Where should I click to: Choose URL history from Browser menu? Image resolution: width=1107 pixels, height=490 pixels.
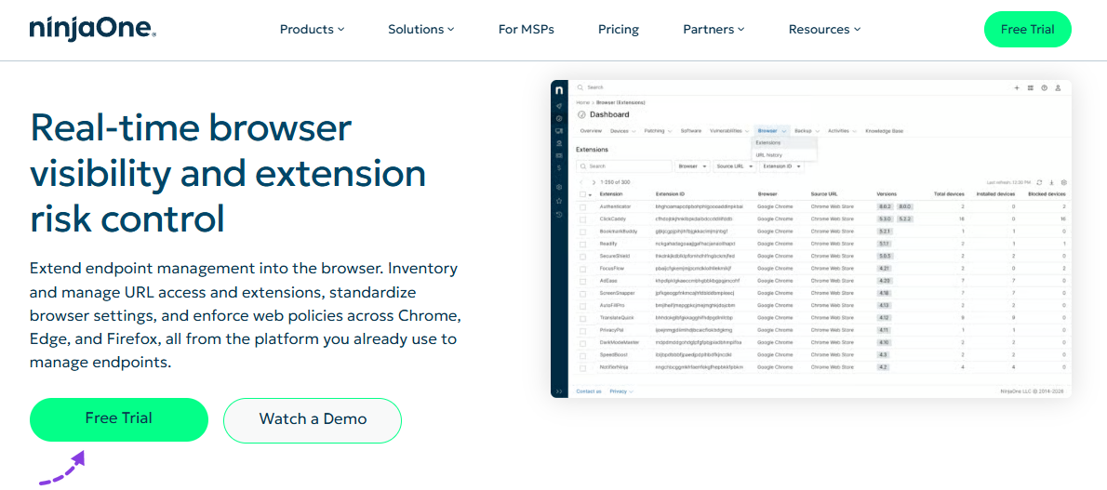point(783,154)
